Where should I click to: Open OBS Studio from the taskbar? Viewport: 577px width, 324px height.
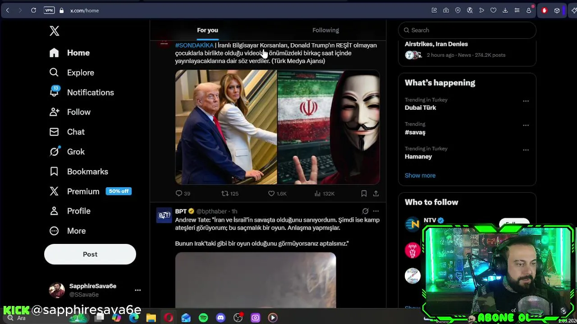238,318
